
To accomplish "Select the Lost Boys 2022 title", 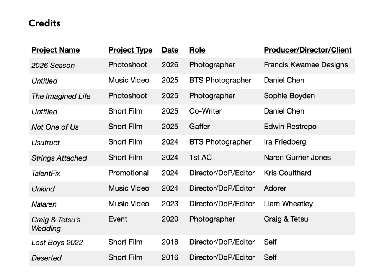I will point(57,243).
